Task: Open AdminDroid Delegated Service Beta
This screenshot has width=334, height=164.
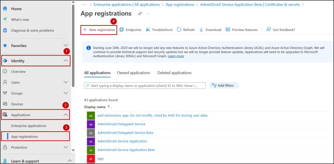Action: [125, 133]
